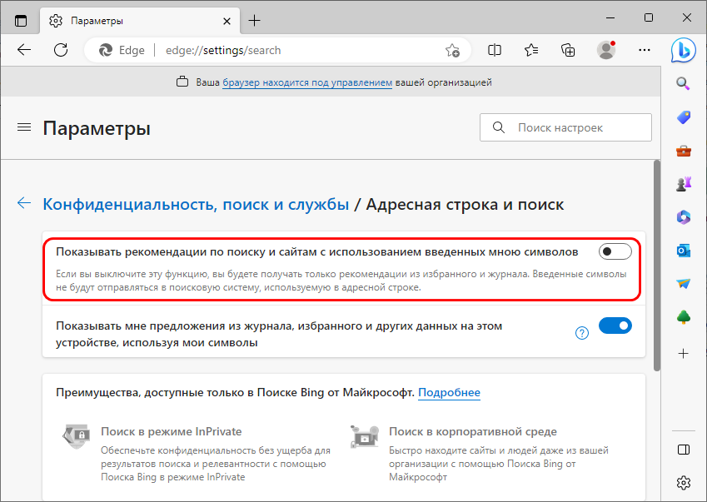Toggle sidebar visibility icon at bottom

click(x=684, y=450)
